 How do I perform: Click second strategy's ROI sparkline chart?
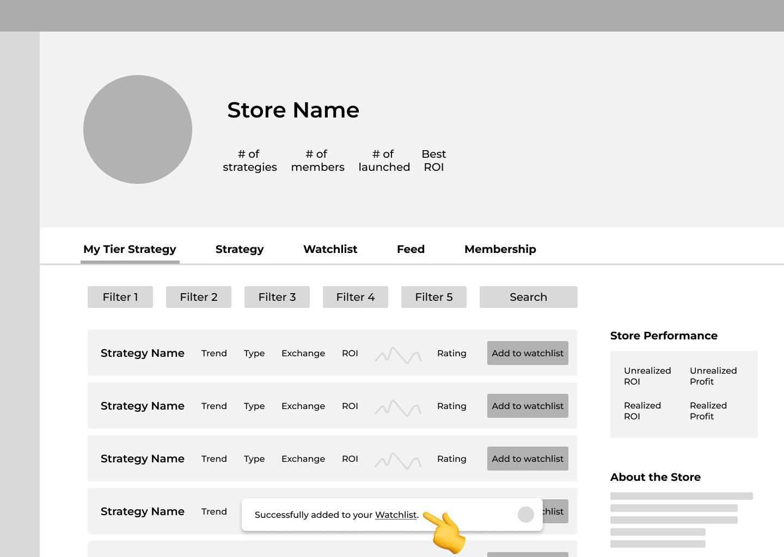click(398, 408)
